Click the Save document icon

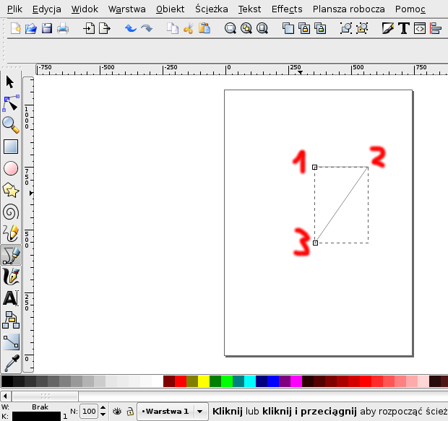tap(47, 29)
